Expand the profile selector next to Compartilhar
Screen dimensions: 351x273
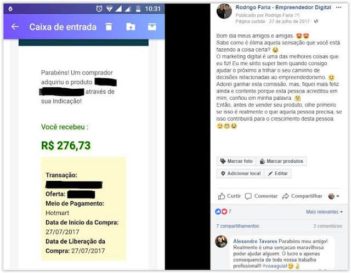pyautogui.click(x=334, y=196)
